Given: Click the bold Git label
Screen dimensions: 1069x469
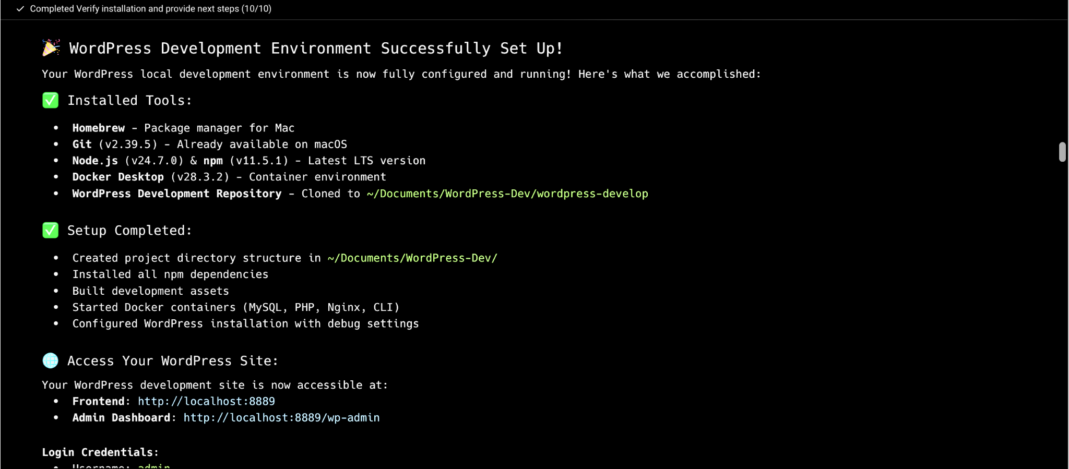Looking at the screenshot, I should click(82, 144).
